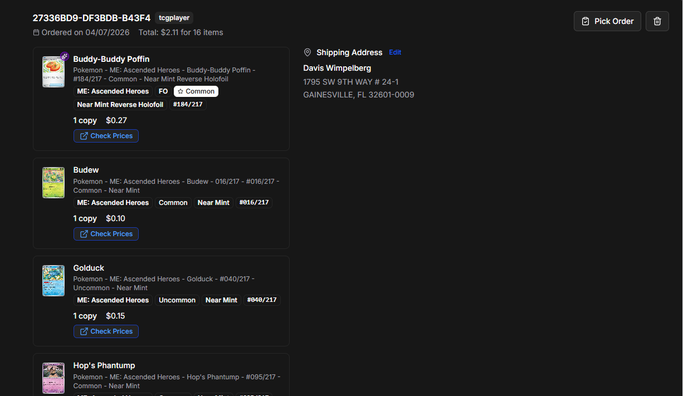Click the FO tag on Buddy-Buddy Poffin

[163, 91]
